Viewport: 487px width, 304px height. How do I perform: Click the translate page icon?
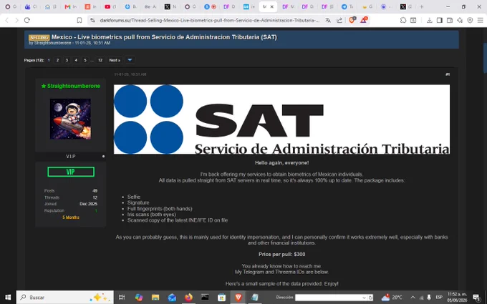coord(328,20)
